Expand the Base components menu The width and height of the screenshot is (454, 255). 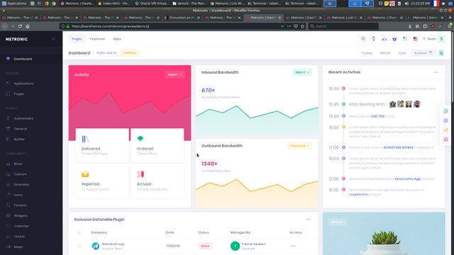click(31, 164)
